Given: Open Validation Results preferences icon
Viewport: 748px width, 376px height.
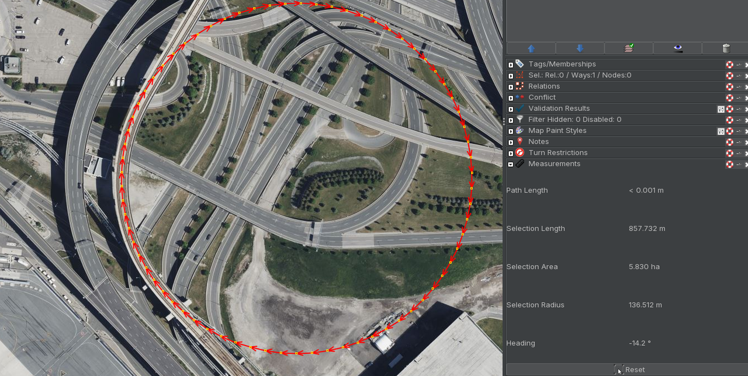Looking at the screenshot, I should point(721,109).
